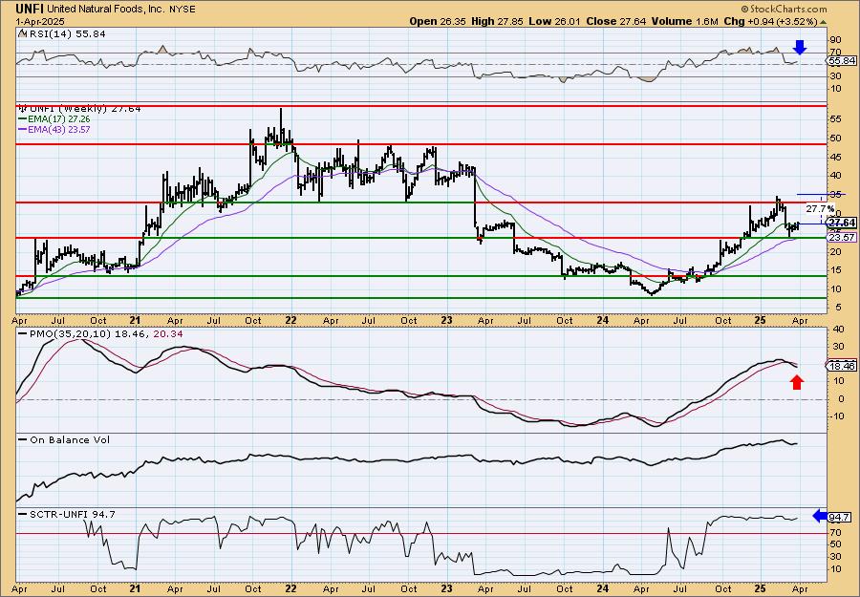The height and width of the screenshot is (597, 860).
Task: Click the 15 level on price axis
Action: coord(836,269)
